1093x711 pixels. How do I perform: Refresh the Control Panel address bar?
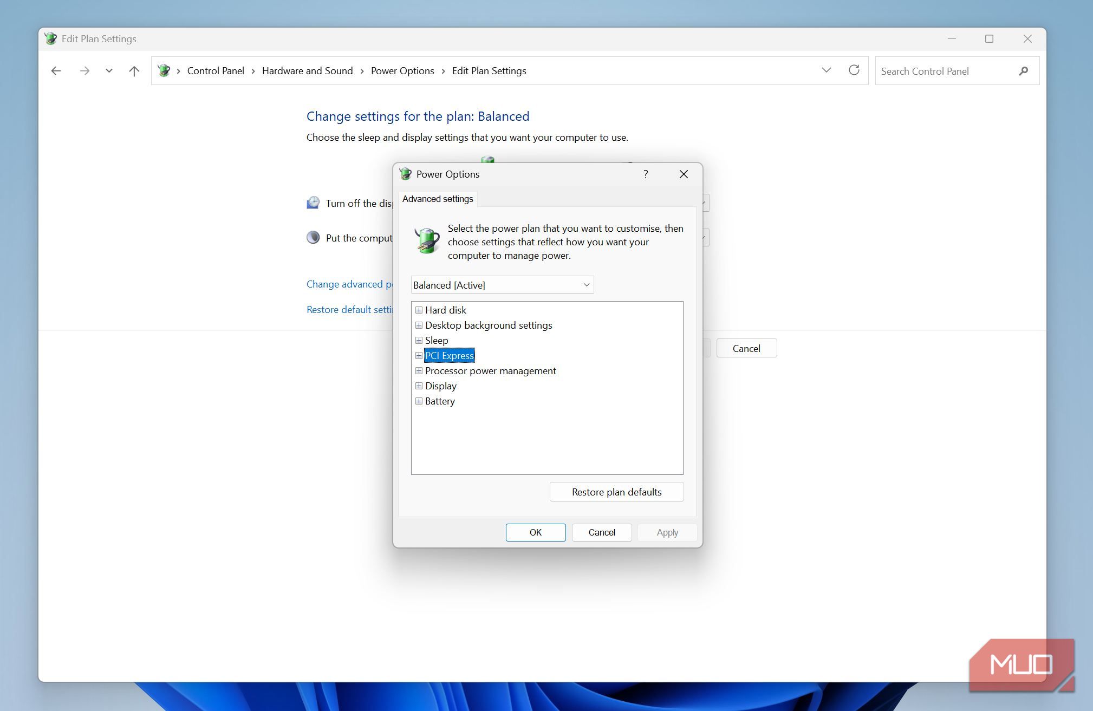pos(854,70)
